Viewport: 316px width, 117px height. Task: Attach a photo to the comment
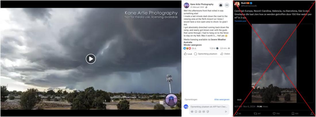coord(200,112)
